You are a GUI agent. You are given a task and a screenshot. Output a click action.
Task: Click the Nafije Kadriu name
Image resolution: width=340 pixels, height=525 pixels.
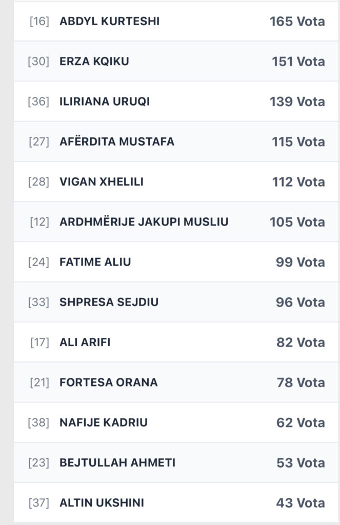104,422
